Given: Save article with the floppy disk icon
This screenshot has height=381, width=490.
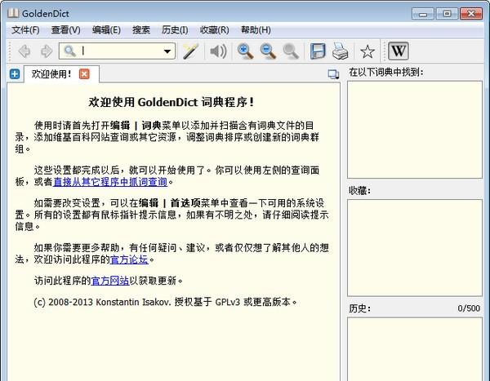Looking at the screenshot, I should (318, 51).
